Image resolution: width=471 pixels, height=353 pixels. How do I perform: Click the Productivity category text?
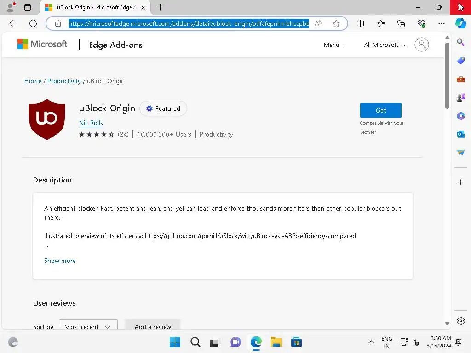(216, 134)
